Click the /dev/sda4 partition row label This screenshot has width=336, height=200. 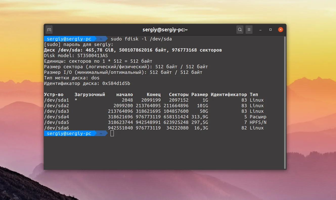tap(56, 117)
